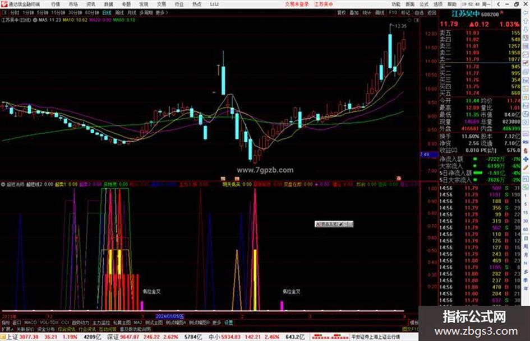Viewport: 530px width, 341px height.
Task: Switch chart to 30分钟 period
Action: click(75, 12)
